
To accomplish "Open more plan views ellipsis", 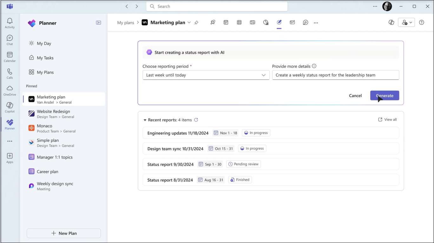I will (x=316, y=23).
